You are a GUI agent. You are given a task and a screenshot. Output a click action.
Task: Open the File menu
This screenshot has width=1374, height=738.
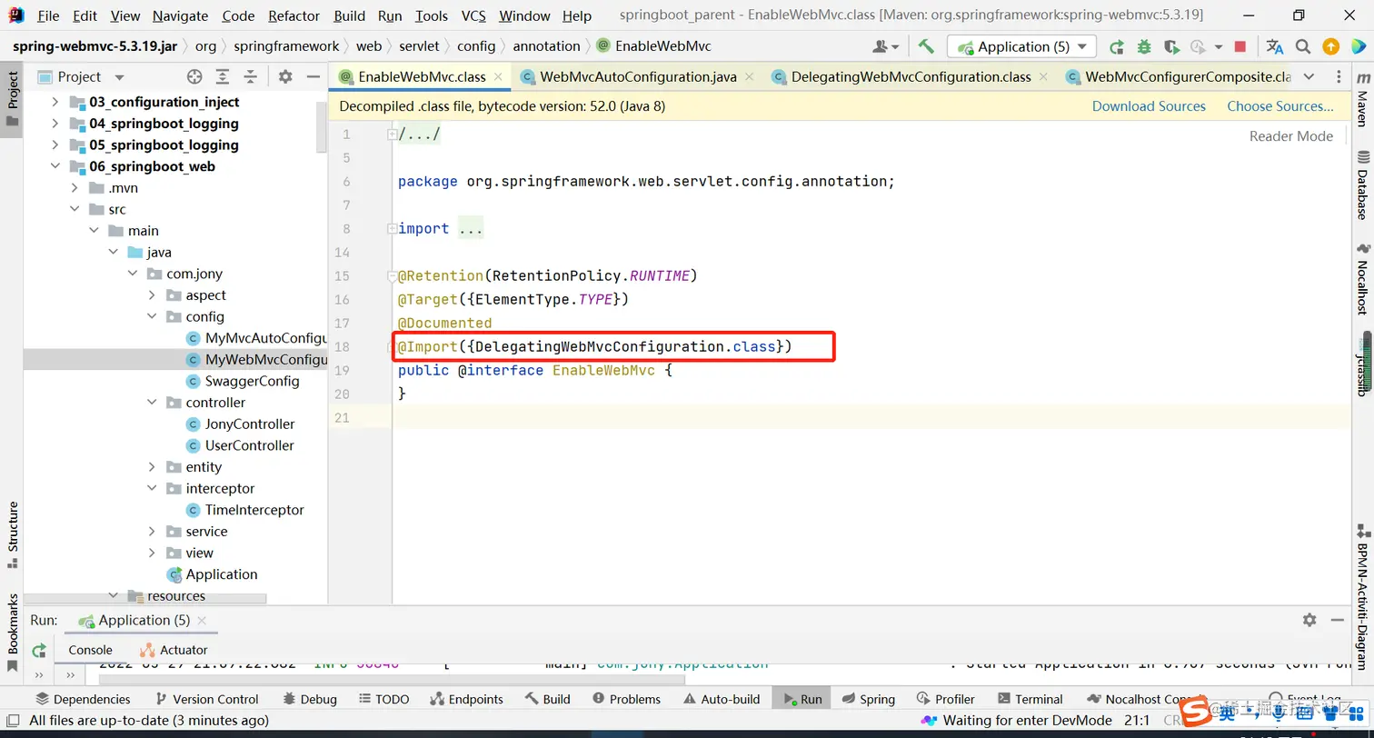(48, 15)
